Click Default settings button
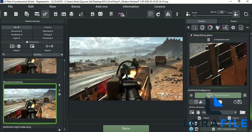Screen dimensions: 252x132 (x=32, y=21)
